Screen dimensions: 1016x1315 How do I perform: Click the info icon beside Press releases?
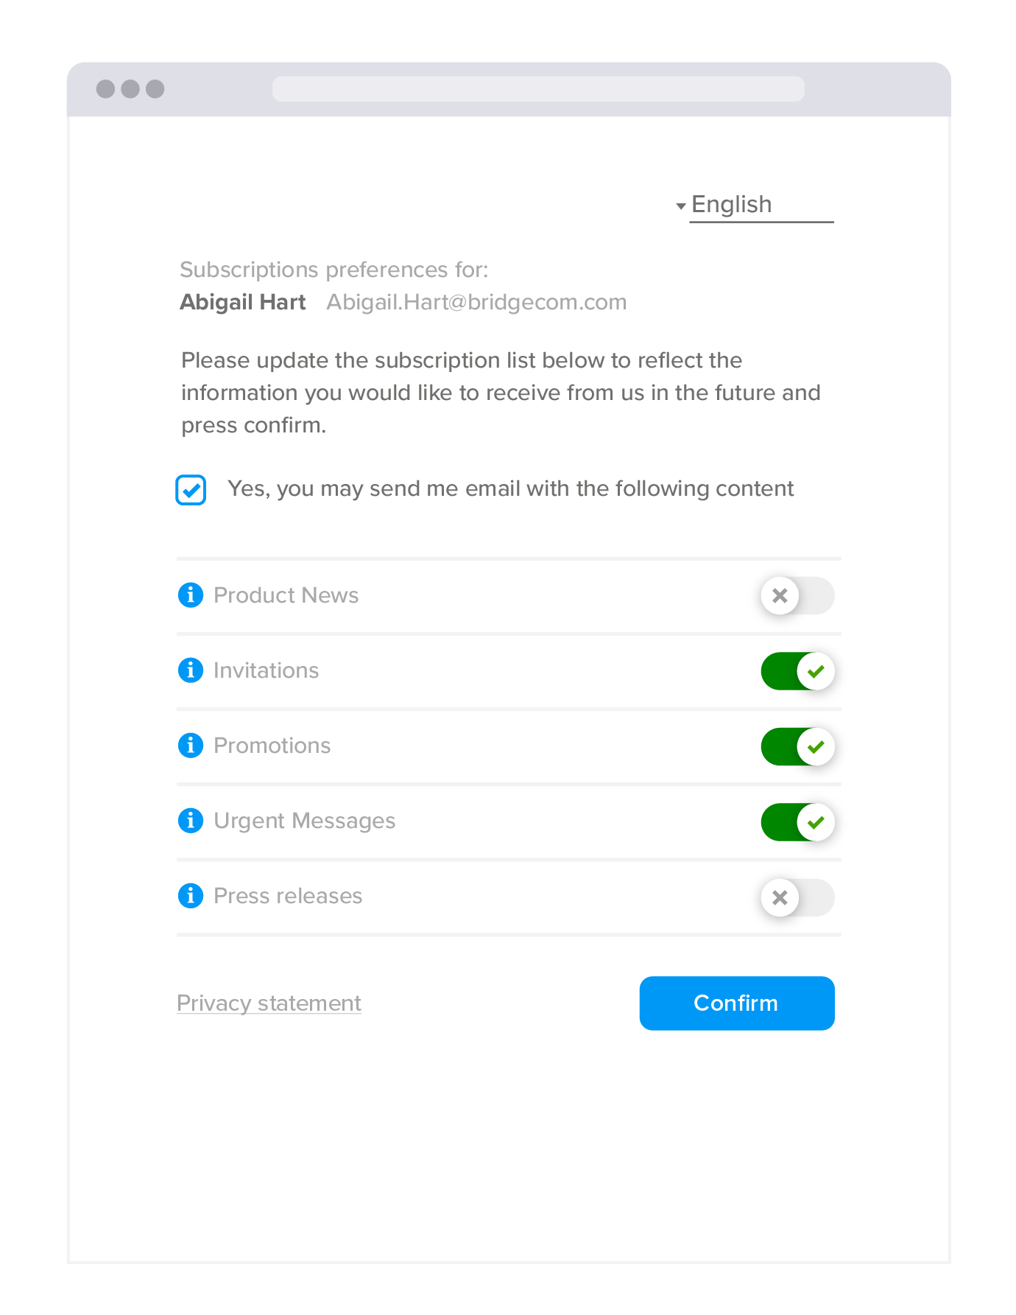pos(191,895)
